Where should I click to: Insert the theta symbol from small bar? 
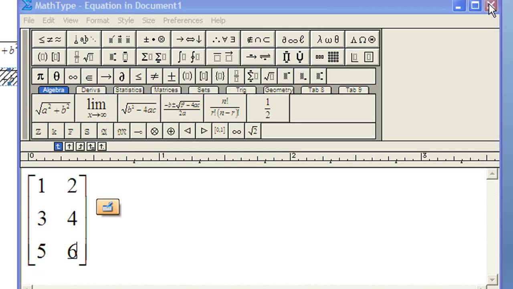[x=57, y=76]
